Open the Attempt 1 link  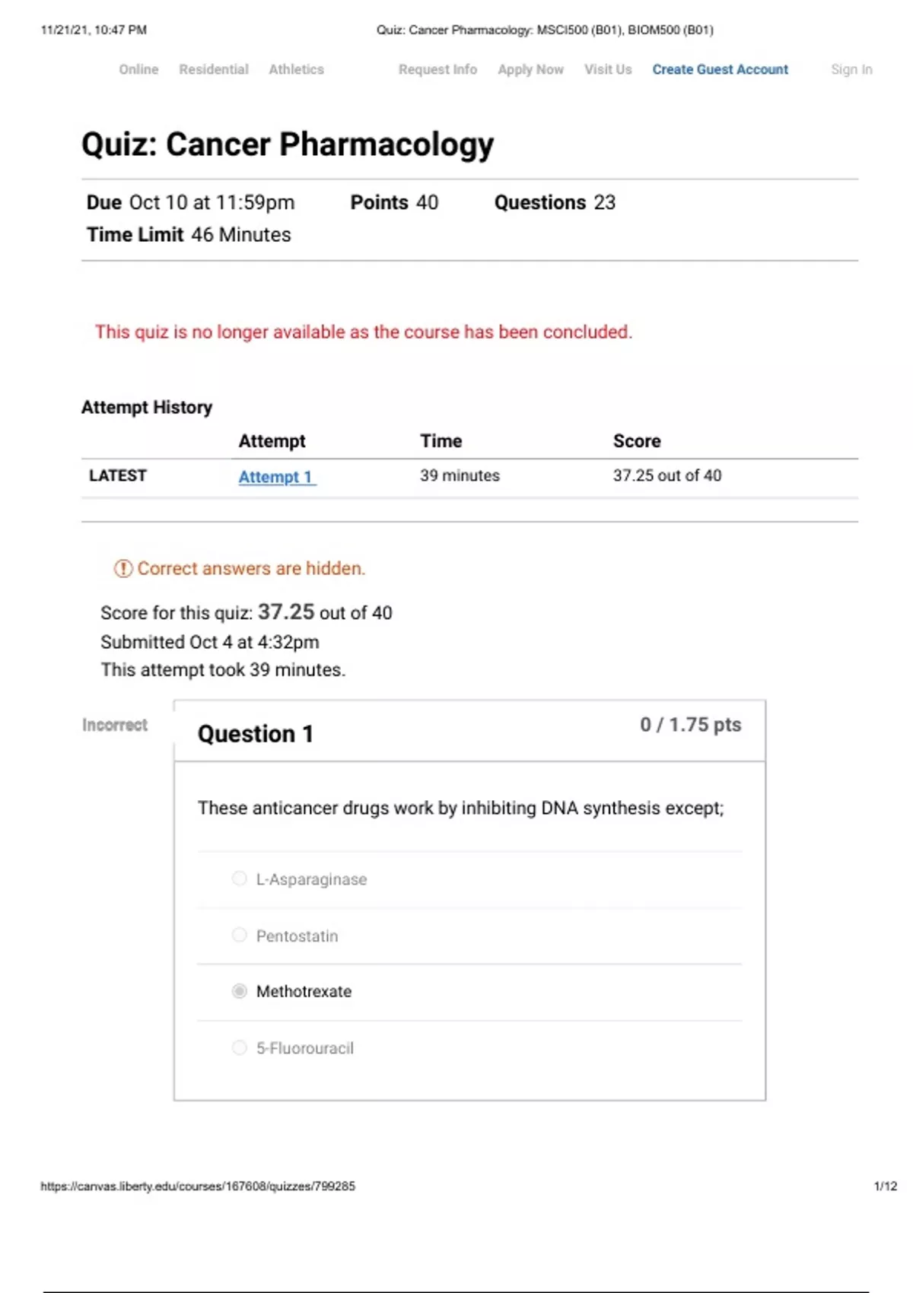tap(276, 477)
